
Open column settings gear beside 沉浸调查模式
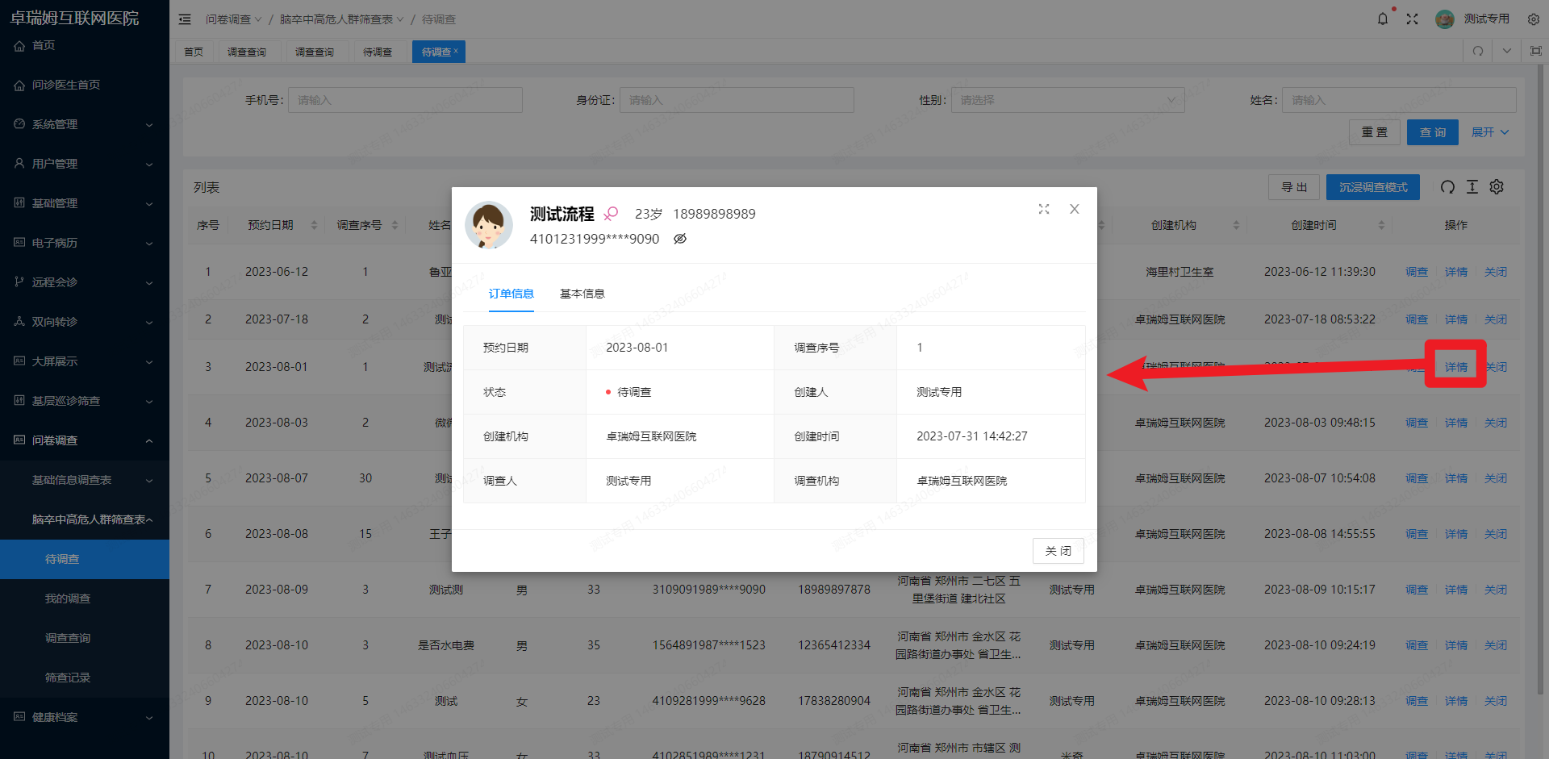1497,186
